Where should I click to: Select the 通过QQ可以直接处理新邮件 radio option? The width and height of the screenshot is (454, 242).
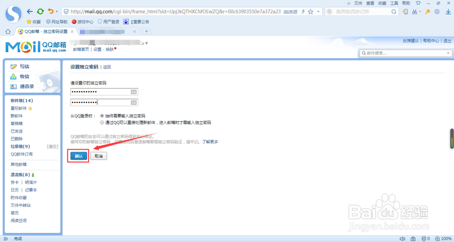pyautogui.click(x=102, y=123)
